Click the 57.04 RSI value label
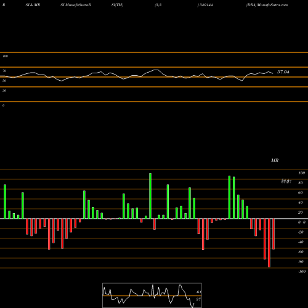The height and width of the screenshot is (308, 308). pyautogui.click(x=283, y=72)
